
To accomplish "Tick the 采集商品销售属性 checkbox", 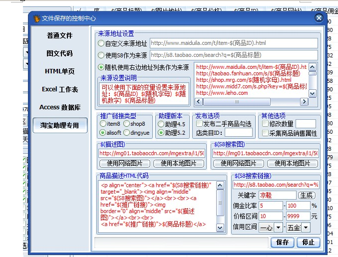I will (266, 133).
